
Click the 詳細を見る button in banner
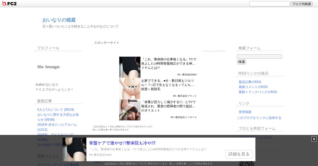pyautogui.click(x=239, y=154)
